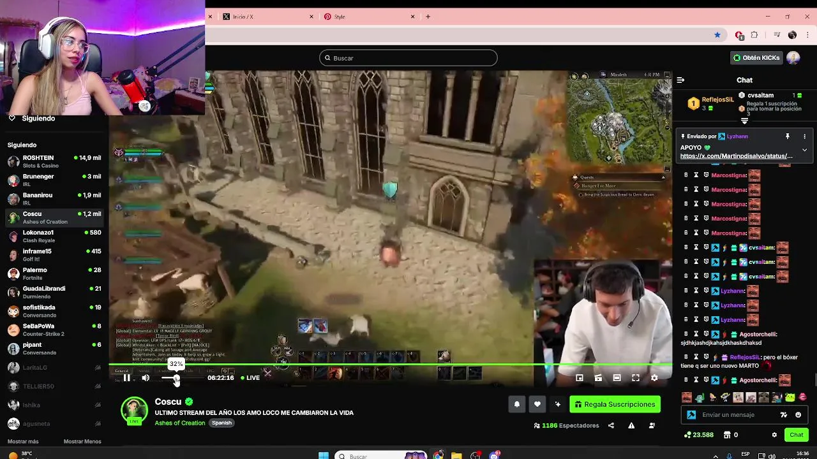Expand the gift leaderboard arrow
The image size is (817, 459).
tap(744, 120)
